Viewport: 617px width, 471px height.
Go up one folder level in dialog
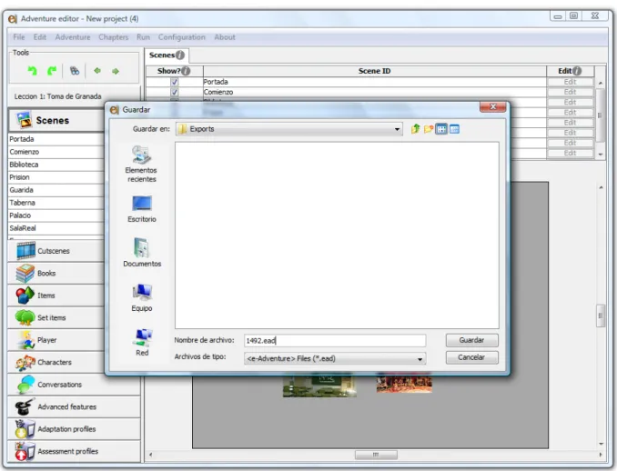(x=415, y=129)
